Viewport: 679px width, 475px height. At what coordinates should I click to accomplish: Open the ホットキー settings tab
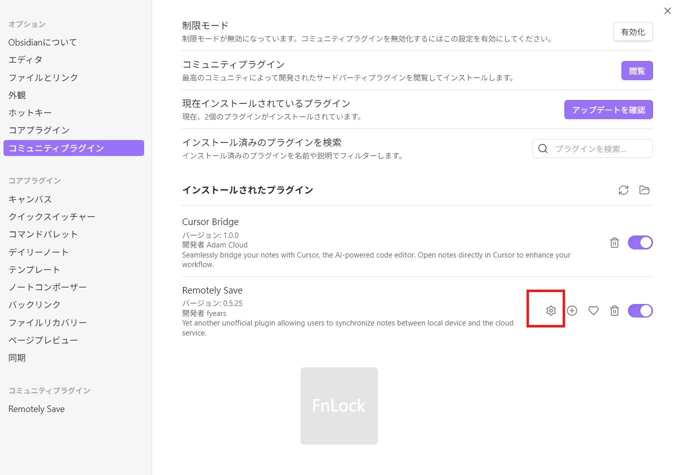pos(74,112)
